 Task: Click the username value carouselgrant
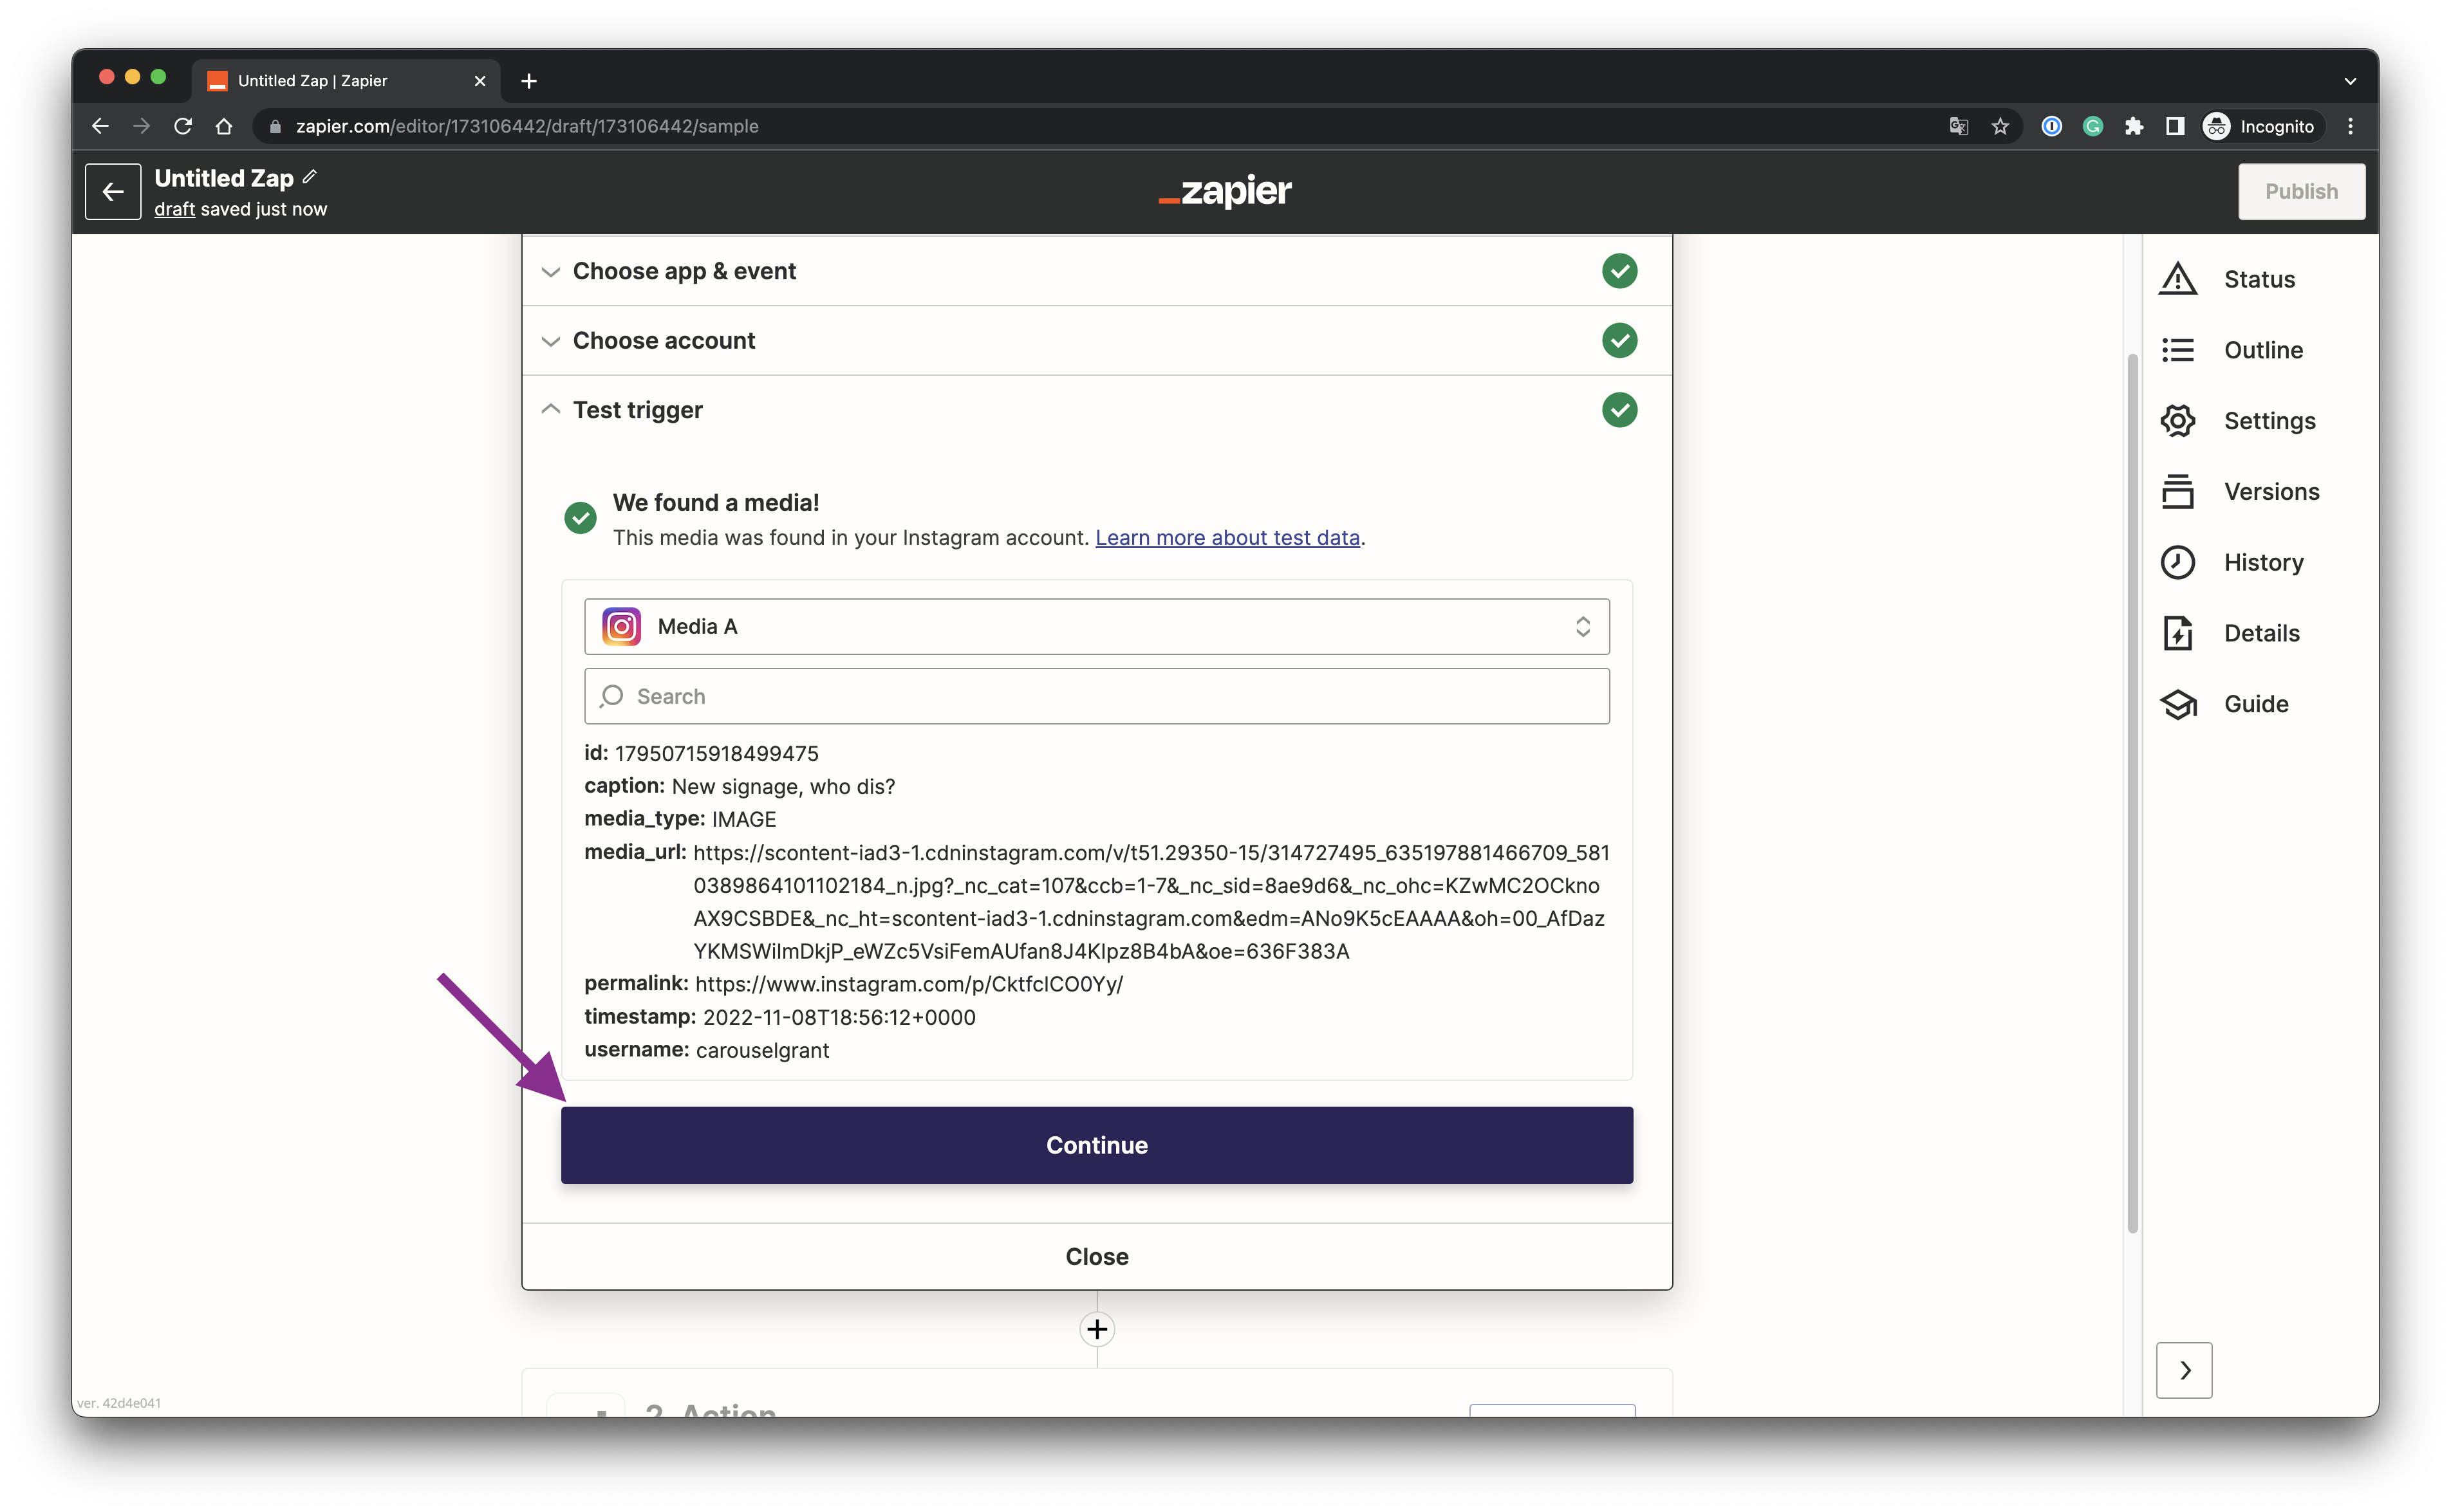(762, 1050)
